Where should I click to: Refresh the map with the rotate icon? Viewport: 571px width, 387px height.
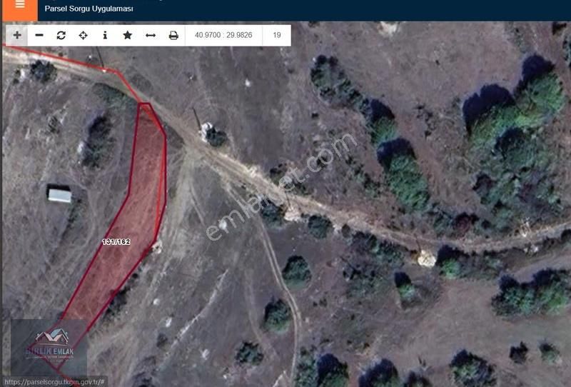pyautogui.click(x=61, y=36)
